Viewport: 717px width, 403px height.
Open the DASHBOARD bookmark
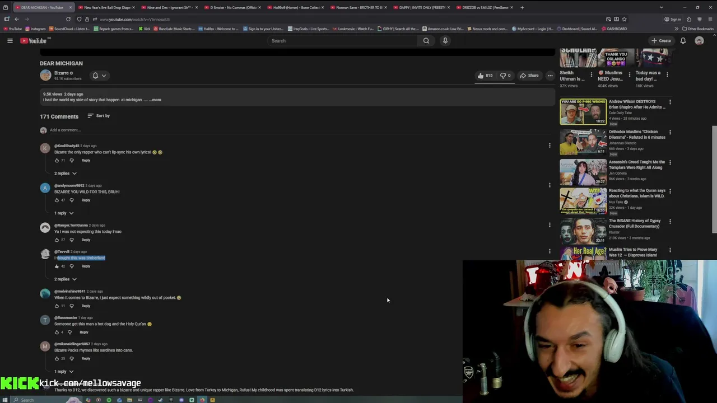click(x=614, y=29)
